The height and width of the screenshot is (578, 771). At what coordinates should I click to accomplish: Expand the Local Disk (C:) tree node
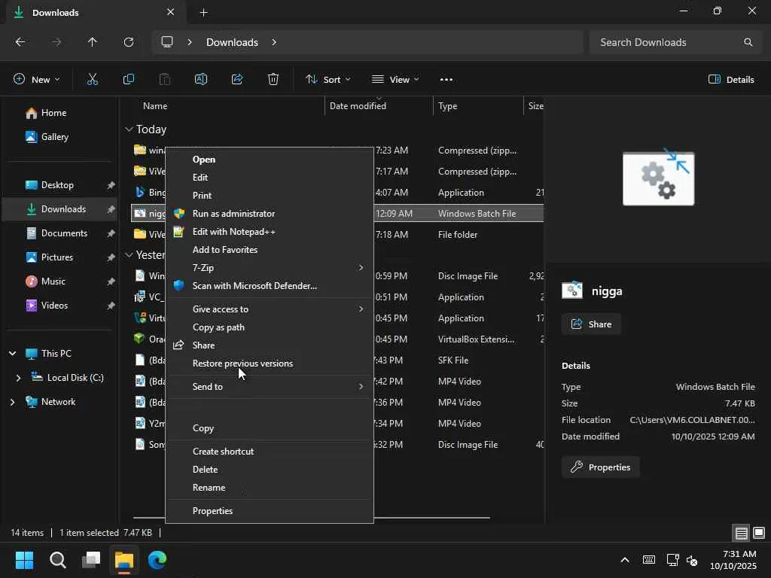[x=19, y=378]
